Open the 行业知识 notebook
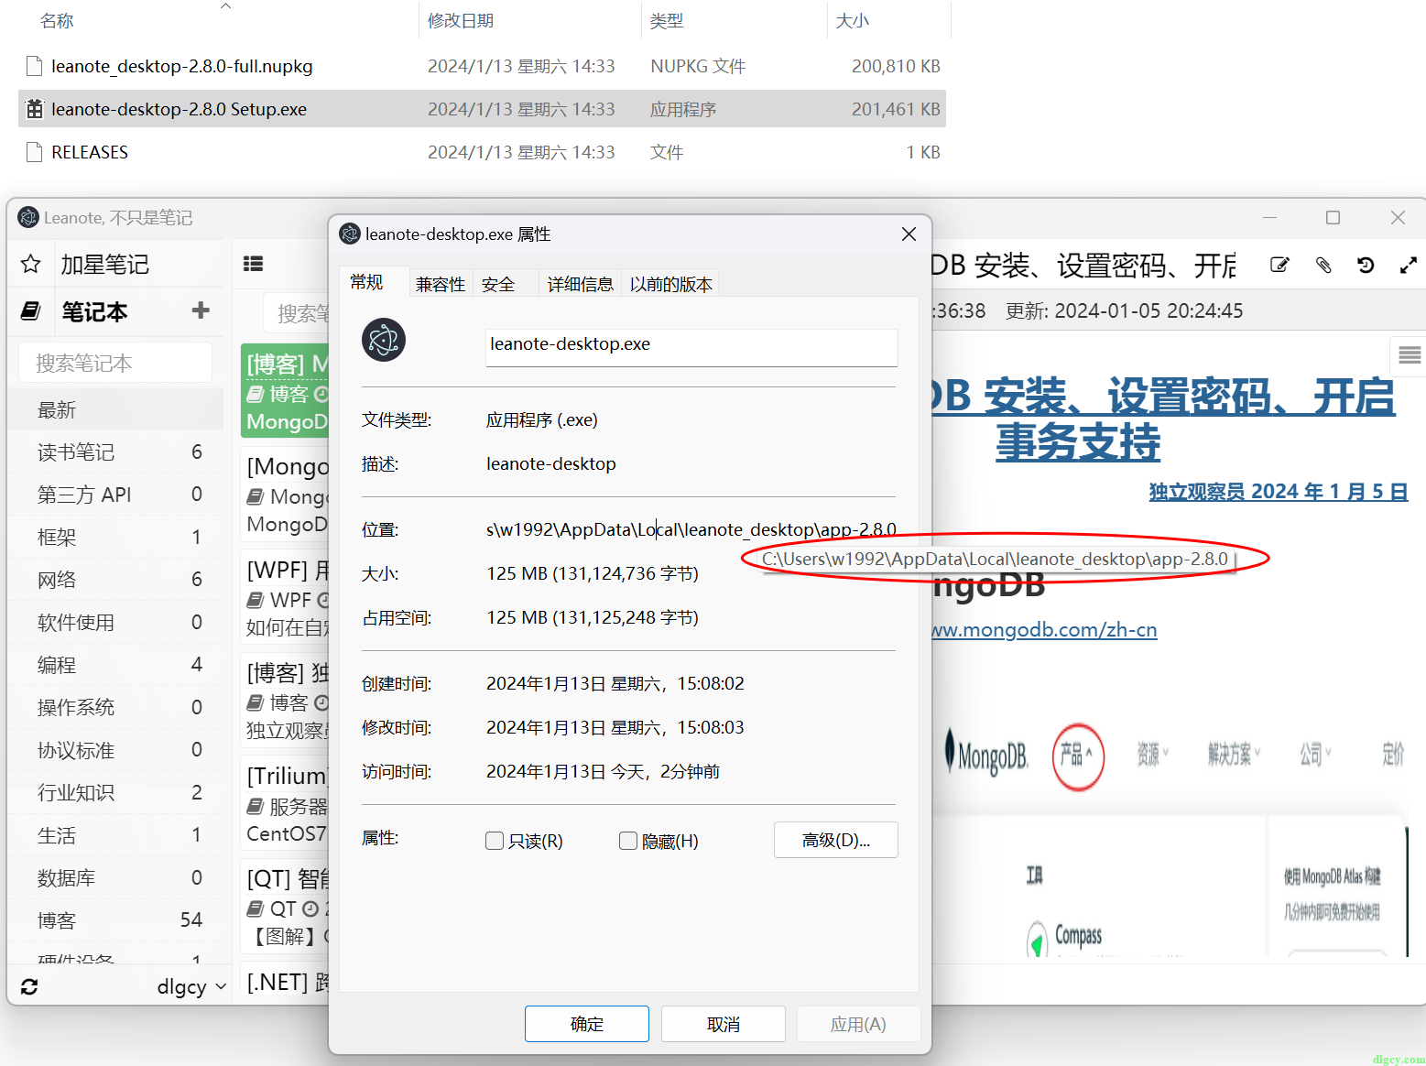Viewport: 1426px width, 1066px height. click(x=116, y=792)
